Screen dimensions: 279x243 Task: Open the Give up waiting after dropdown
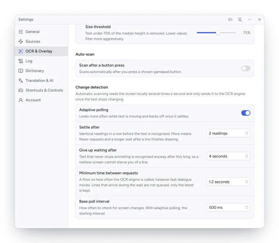228,156
